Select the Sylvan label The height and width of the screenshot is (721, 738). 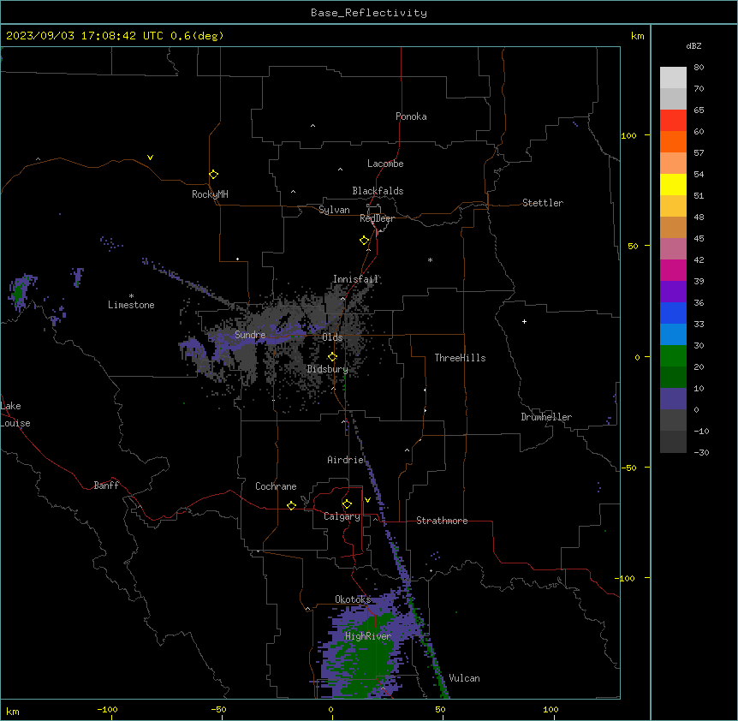click(334, 210)
